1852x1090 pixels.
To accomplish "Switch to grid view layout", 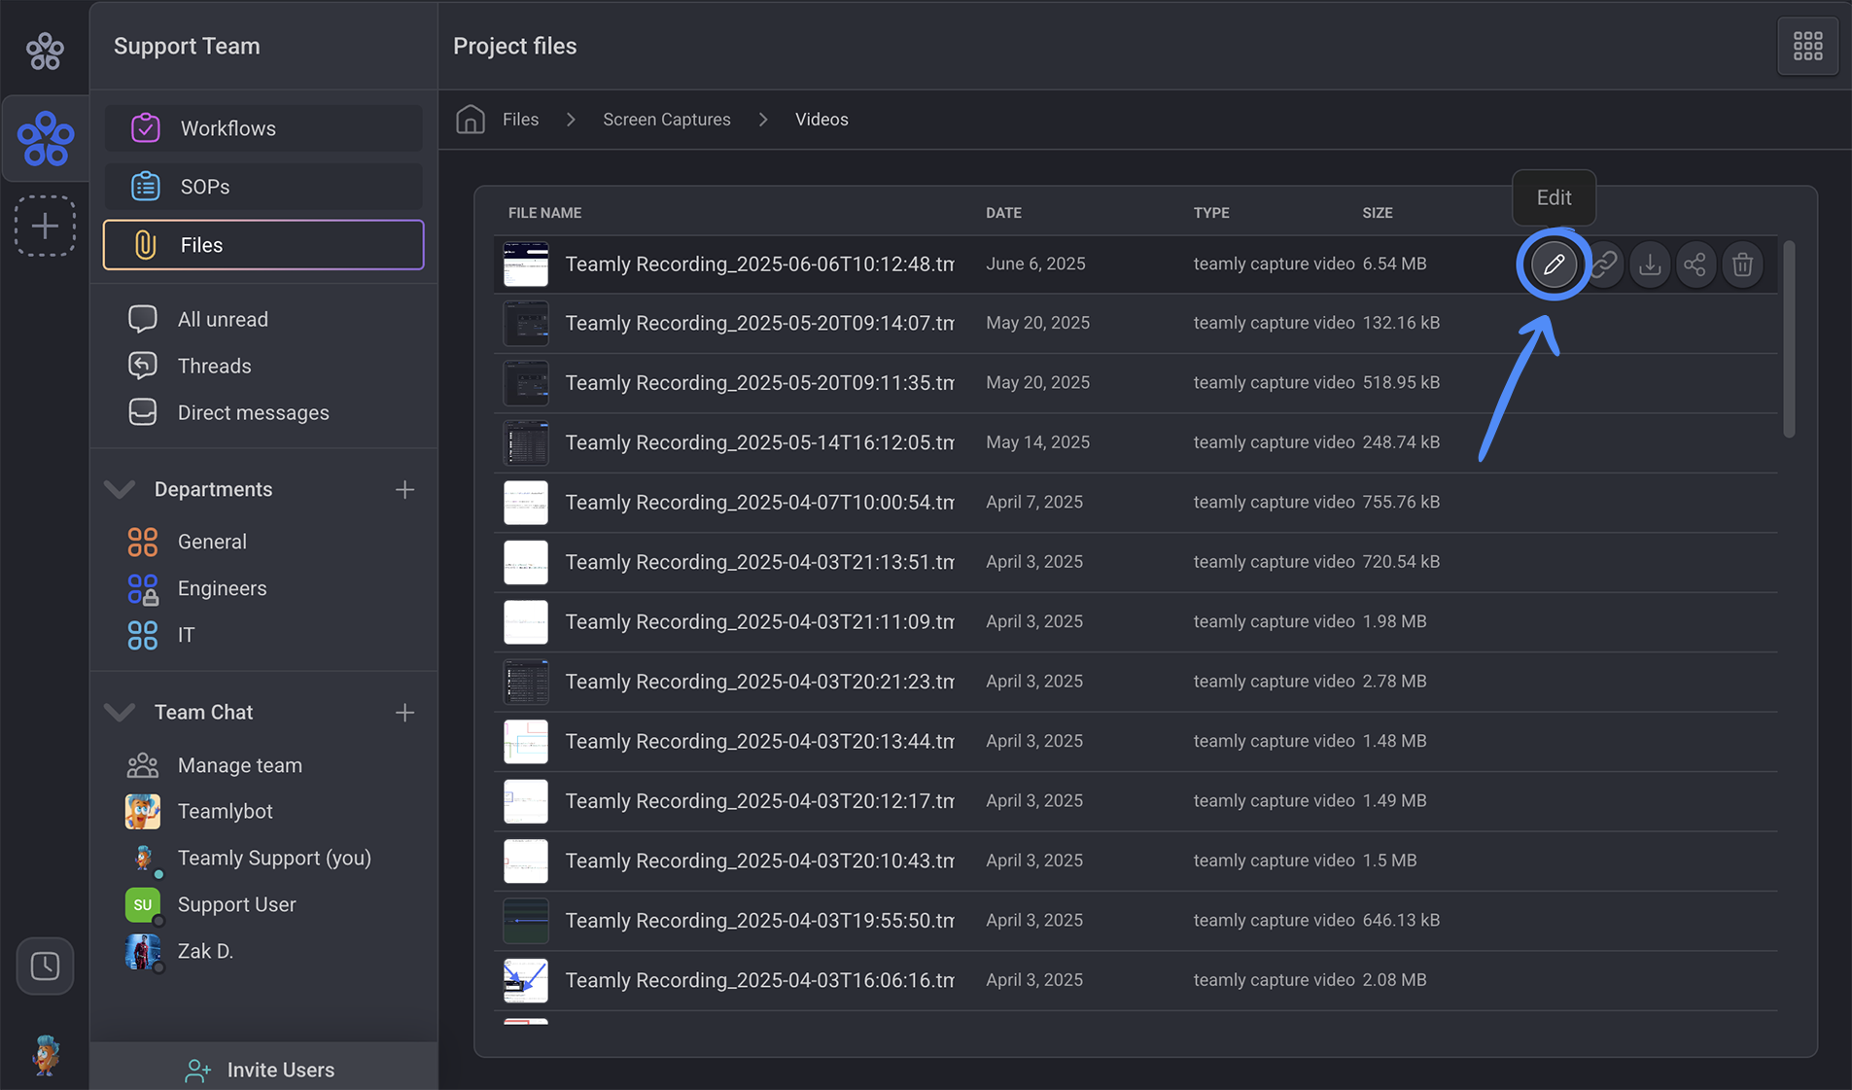I will tap(1807, 46).
